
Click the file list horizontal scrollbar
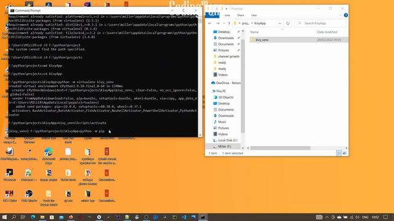tap(280, 148)
